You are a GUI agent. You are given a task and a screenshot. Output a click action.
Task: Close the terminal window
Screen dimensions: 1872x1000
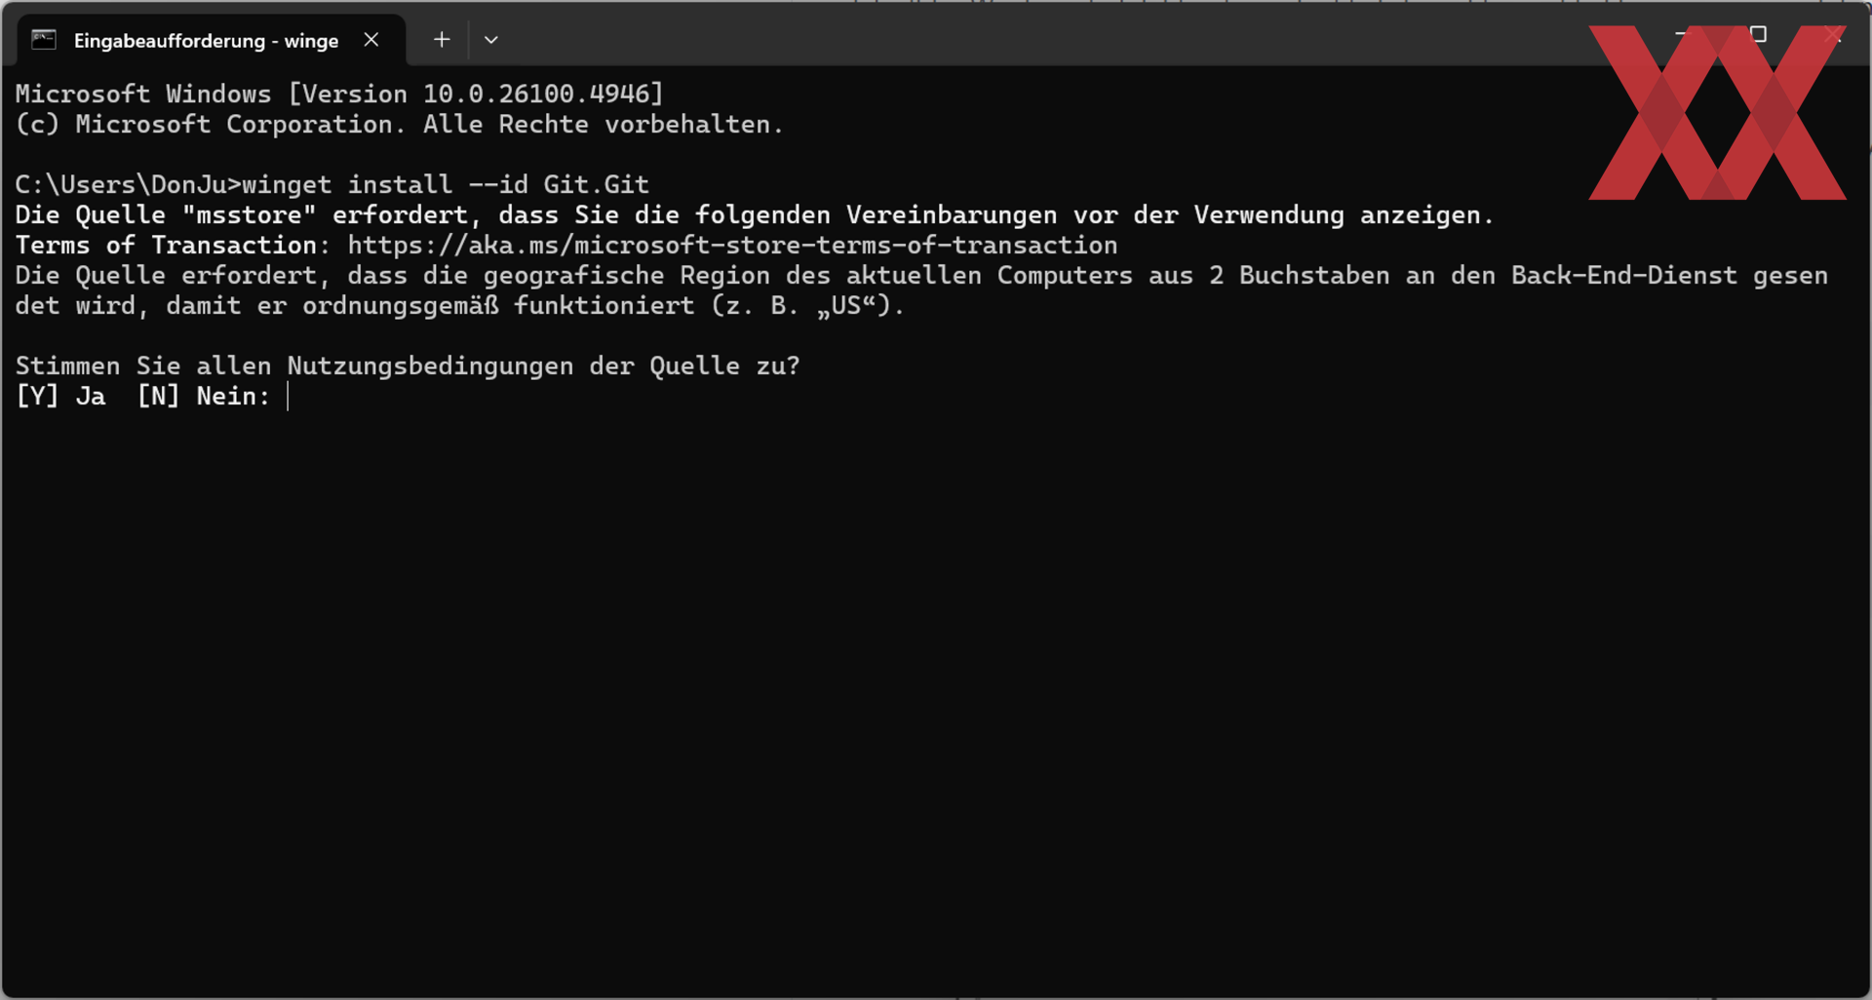pos(1833,34)
